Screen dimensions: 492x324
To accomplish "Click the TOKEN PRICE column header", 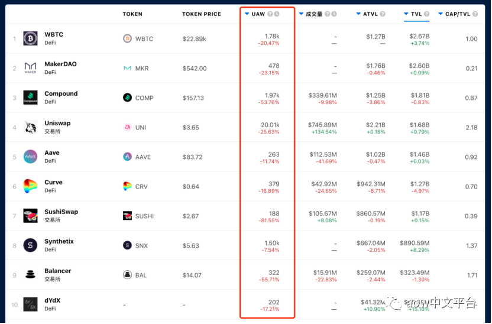I will pyautogui.click(x=202, y=14).
